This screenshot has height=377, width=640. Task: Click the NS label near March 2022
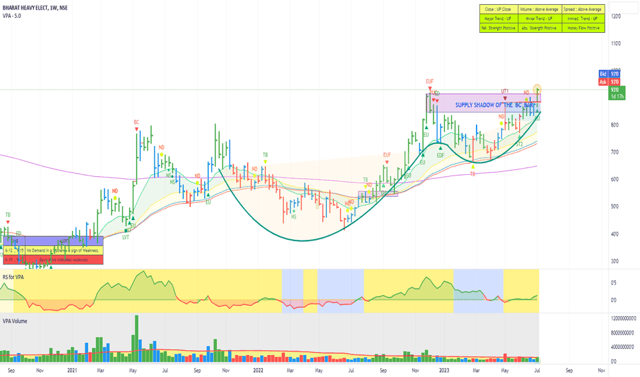(x=293, y=217)
